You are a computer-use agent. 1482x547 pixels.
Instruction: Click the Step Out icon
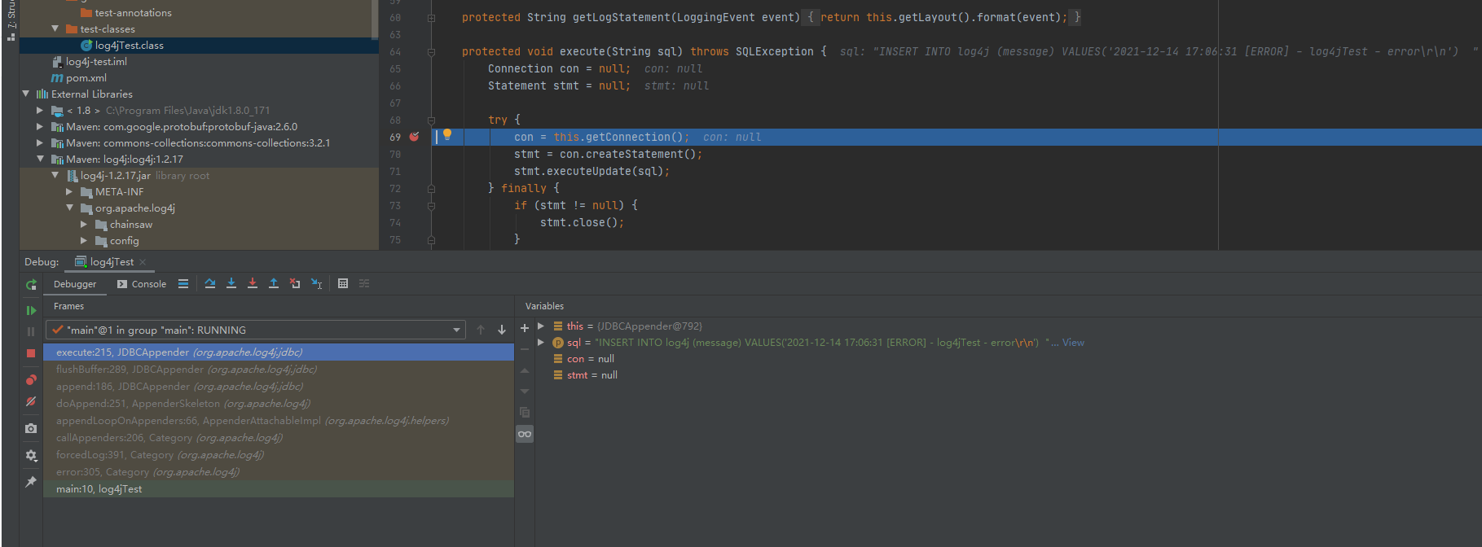pos(274,283)
